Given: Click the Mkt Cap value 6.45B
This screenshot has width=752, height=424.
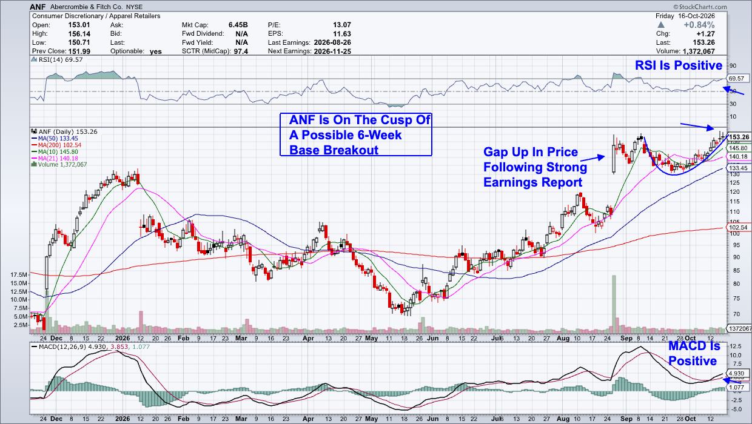Looking at the screenshot, I should coord(237,25).
